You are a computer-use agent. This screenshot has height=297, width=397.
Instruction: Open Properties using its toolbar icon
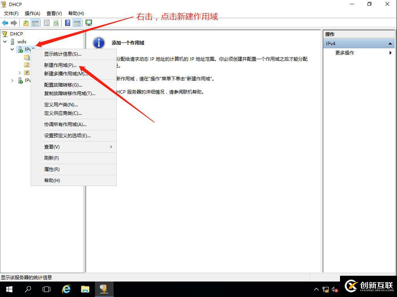pyautogui.click(x=47, y=22)
